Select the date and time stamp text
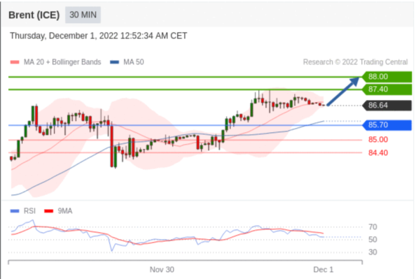The height and width of the screenshot is (279, 416). point(99,36)
